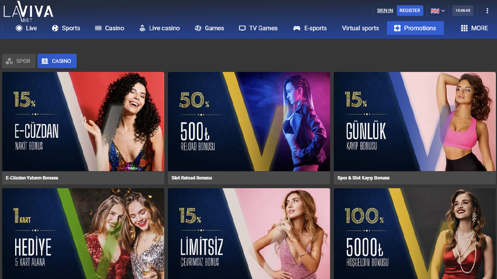
Task: Switch to the SPOR promotions filter
Action: (x=19, y=61)
